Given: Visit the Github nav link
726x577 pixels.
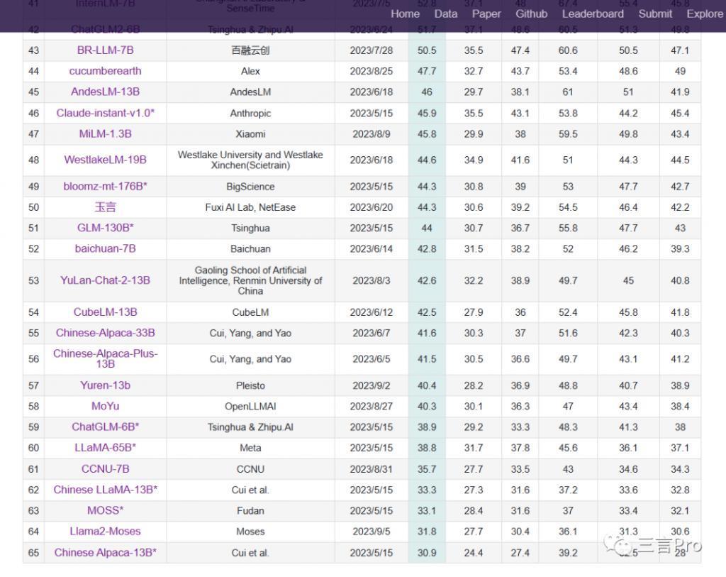Looking at the screenshot, I should tap(531, 13).
